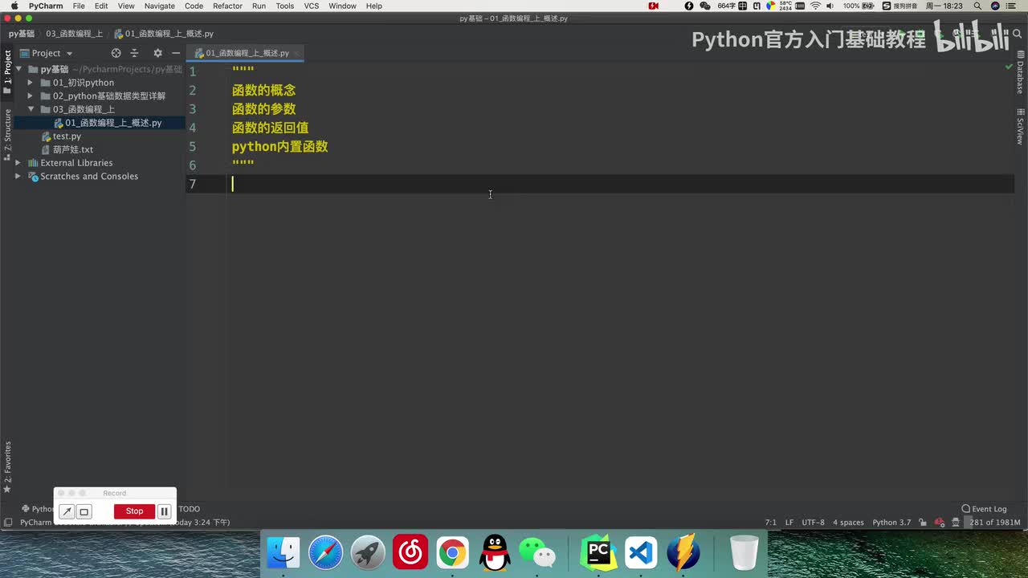Open the Run menu
Screen dimensions: 1028x578
[x=259, y=6]
